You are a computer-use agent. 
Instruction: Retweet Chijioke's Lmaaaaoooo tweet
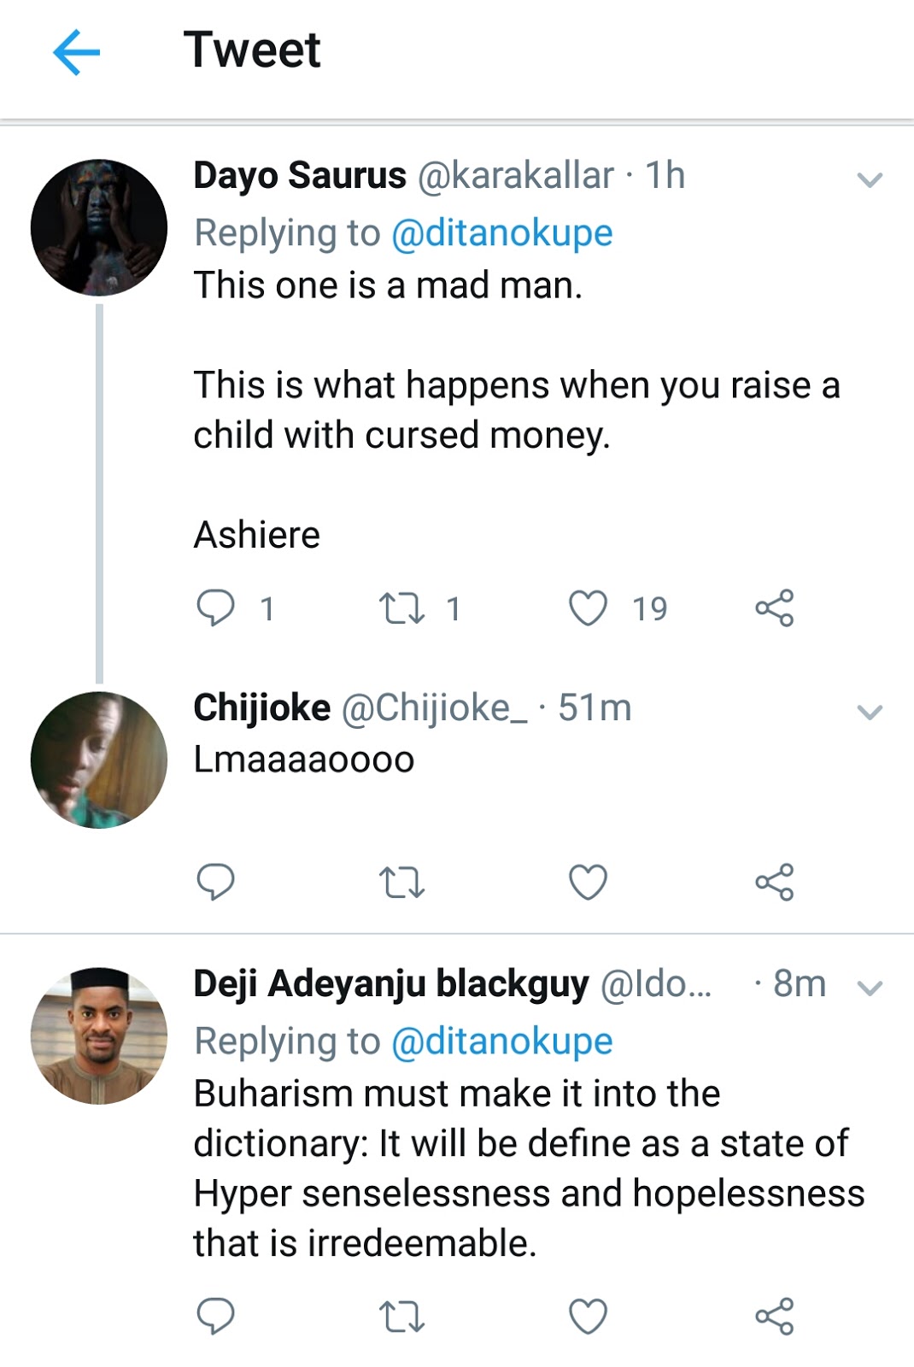(x=401, y=883)
